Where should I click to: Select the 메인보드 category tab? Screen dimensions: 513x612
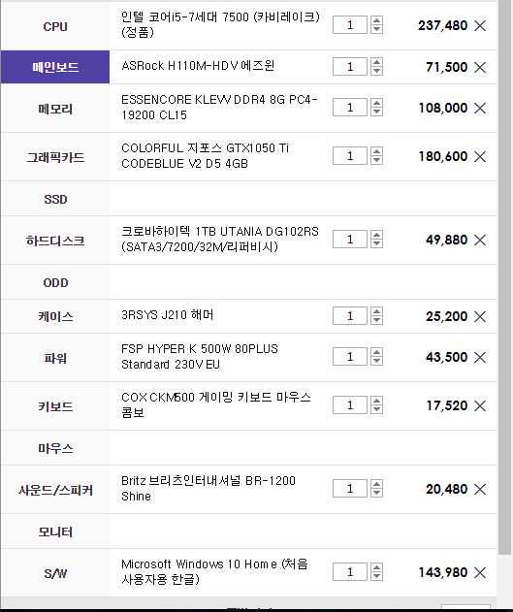(55, 67)
